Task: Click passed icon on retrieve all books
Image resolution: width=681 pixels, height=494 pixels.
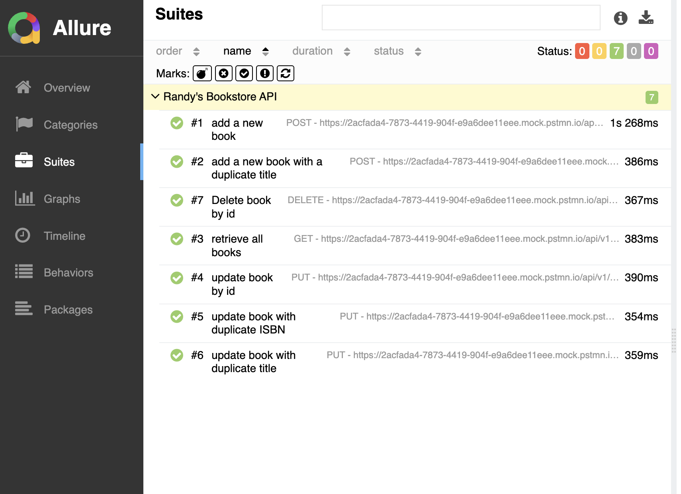Action: point(177,239)
